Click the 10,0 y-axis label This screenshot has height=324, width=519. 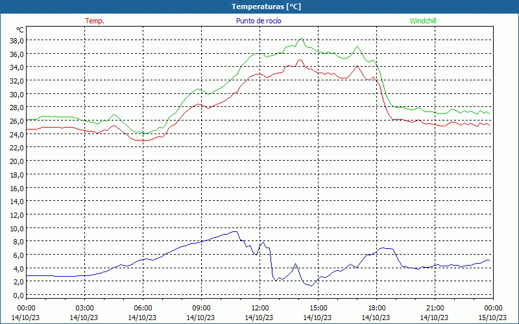point(18,229)
